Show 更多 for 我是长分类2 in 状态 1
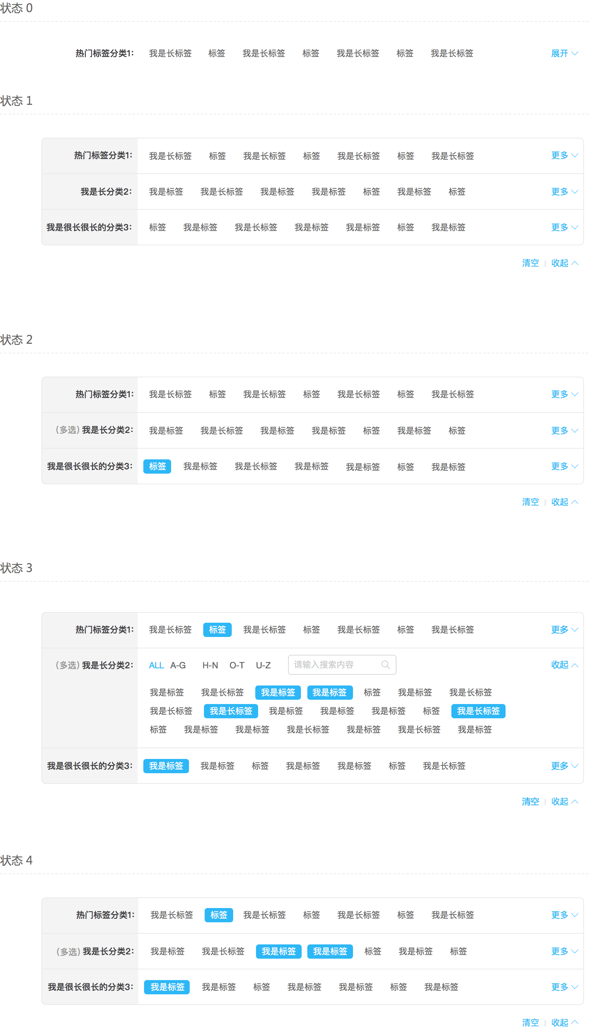 [x=564, y=192]
